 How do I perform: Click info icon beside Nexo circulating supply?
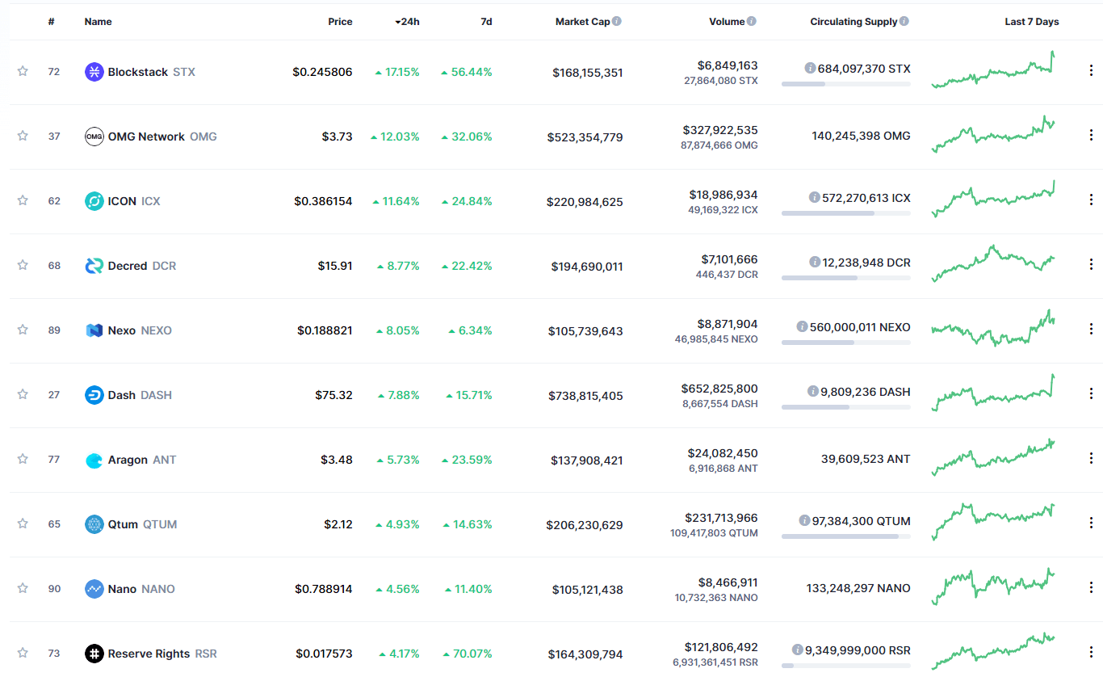[802, 327]
